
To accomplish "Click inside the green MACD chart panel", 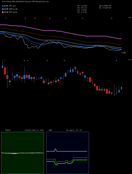I will [x=22, y=153].
